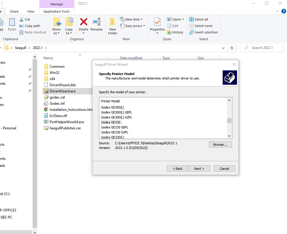Expand the chevron after Seagull breadcrumb

tap(29, 48)
